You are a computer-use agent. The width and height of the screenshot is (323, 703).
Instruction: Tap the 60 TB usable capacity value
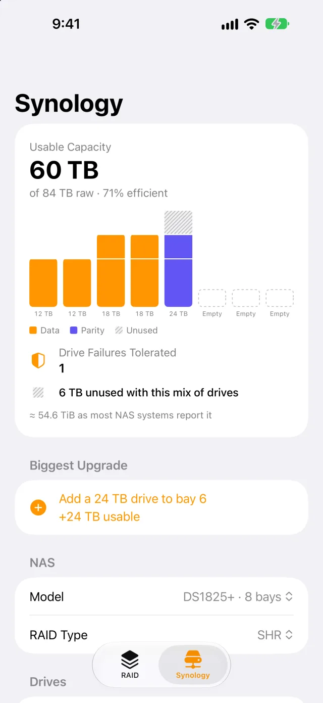point(64,170)
